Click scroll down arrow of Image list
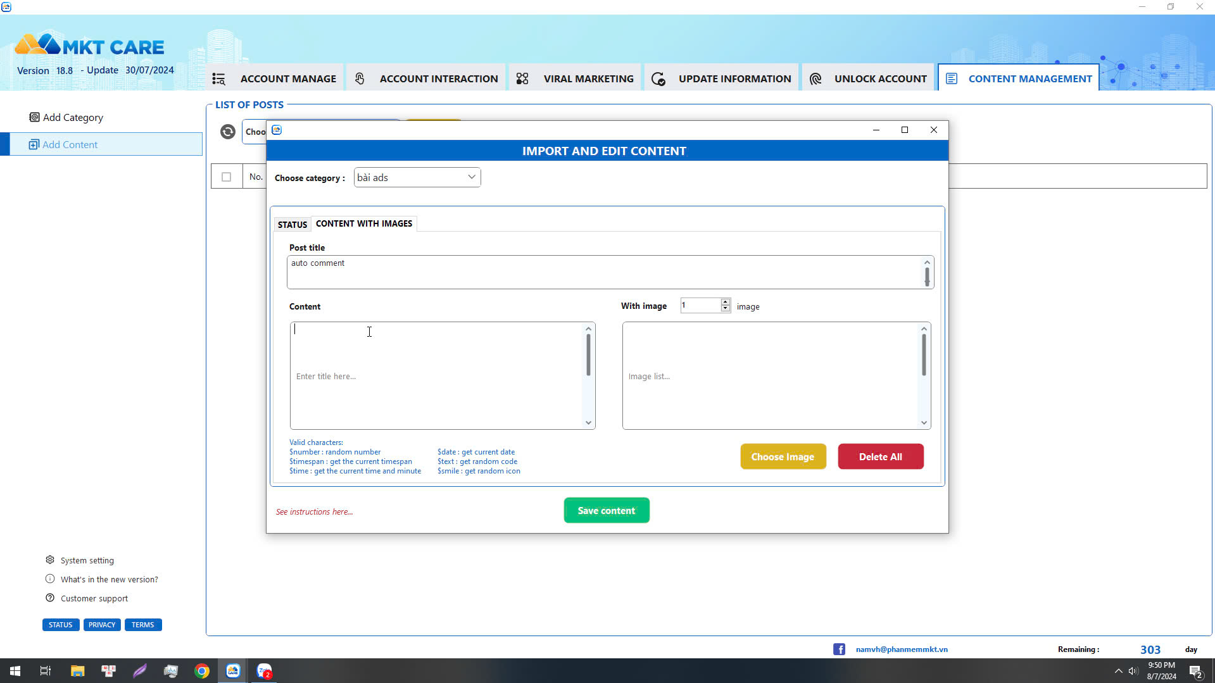The width and height of the screenshot is (1215, 683). tap(924, 423)
